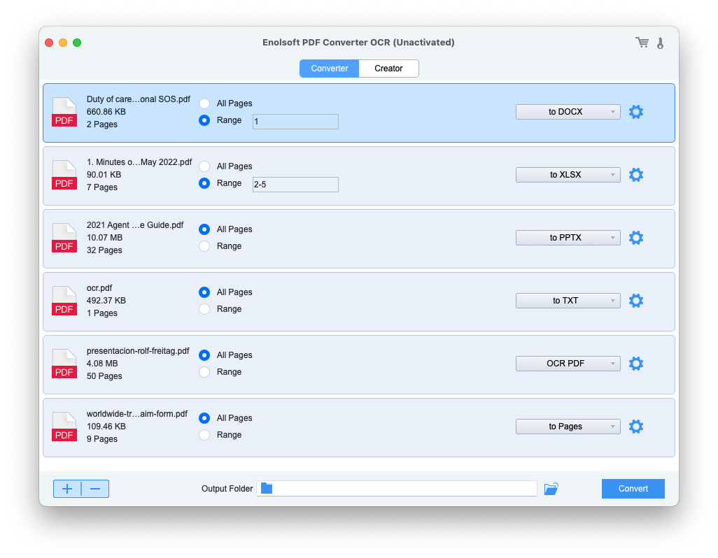Open settings gear for presentacion-rolf-freitag.pdf
Image resolution: width=718 pixels, height=558 pixels.
[635, 364]
